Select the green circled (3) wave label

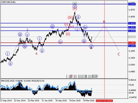point(75,3)
